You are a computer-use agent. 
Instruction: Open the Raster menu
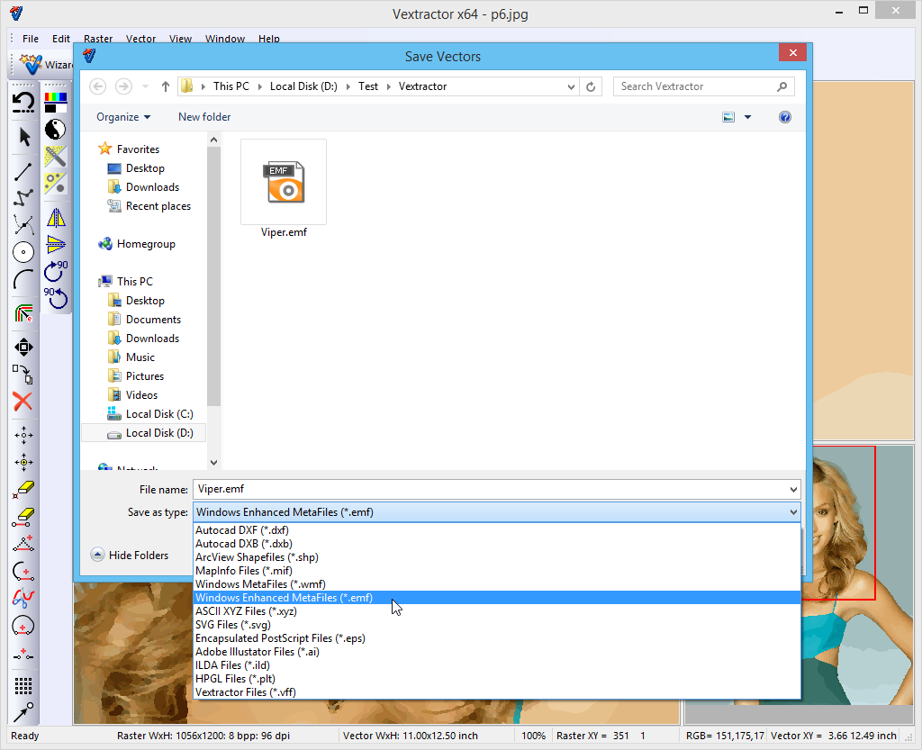coord(98,39)
